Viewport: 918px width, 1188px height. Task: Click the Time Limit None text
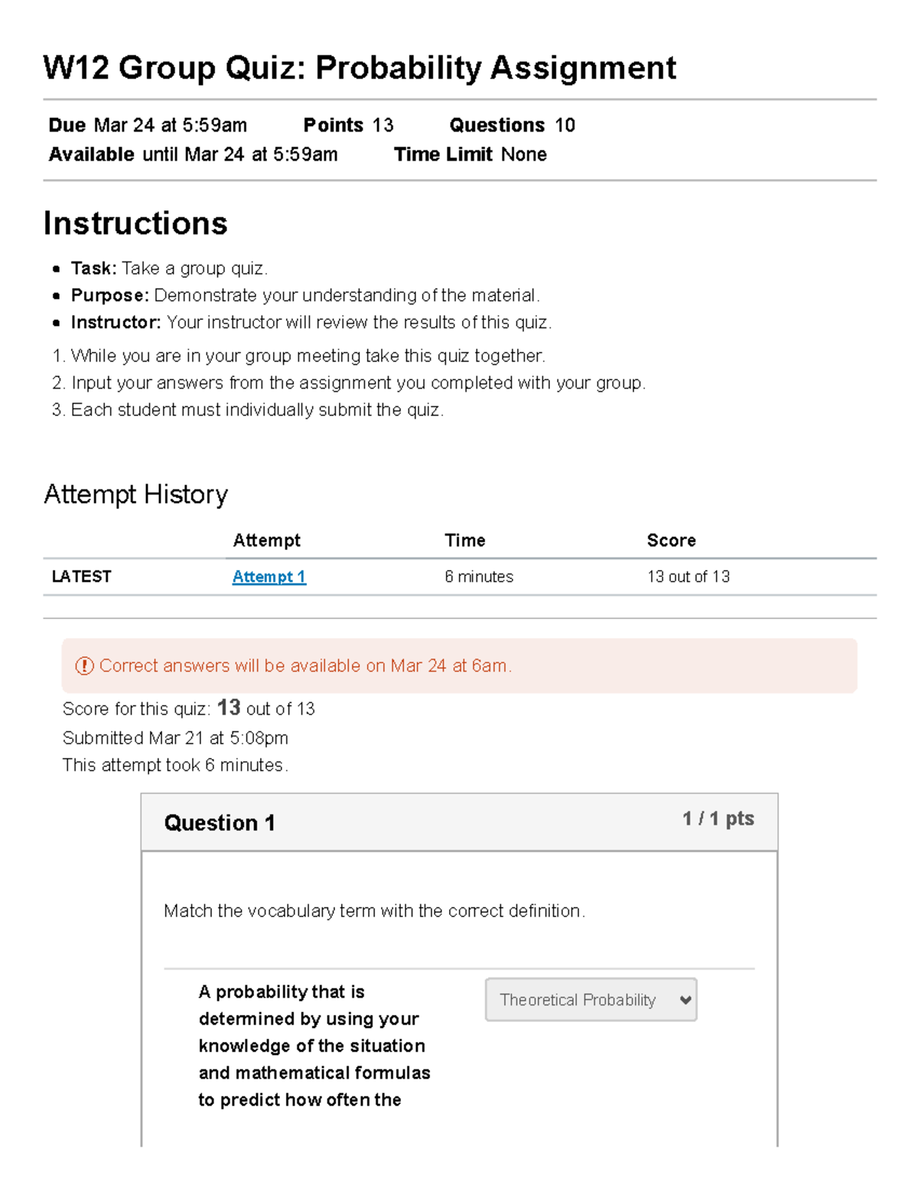pos(470,154)
